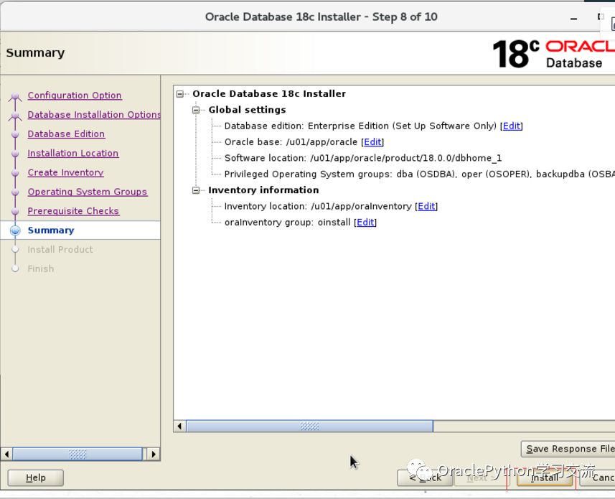Viewport: 615px width, 499px height.
Task: Open Database Installation Options step
Action: (x=94, y=115)
